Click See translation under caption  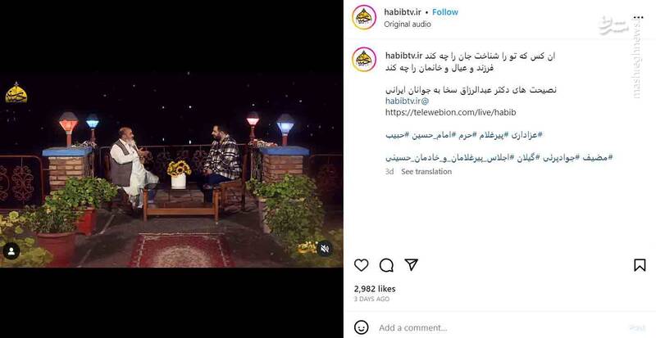click(x=426, y=171)
